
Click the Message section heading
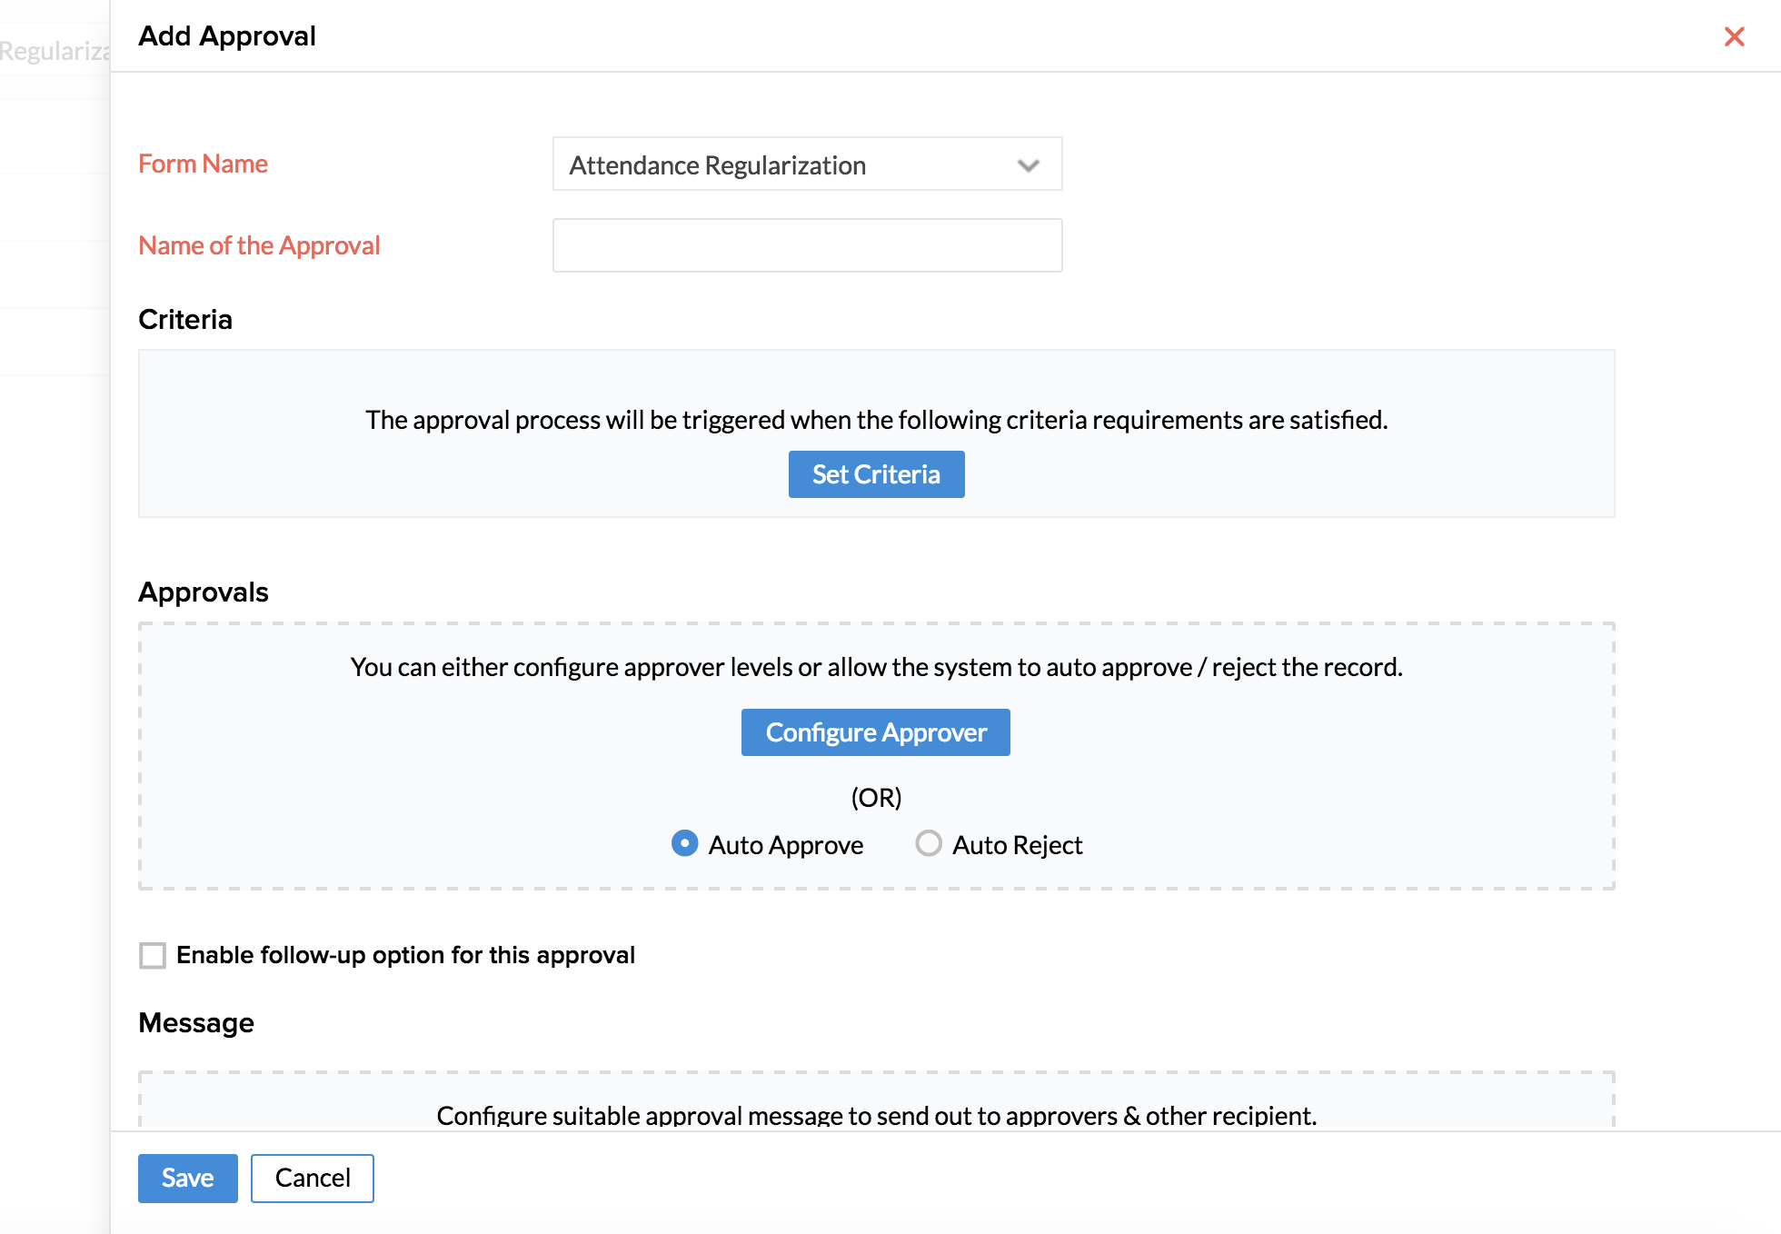(x=196, y=1023)
